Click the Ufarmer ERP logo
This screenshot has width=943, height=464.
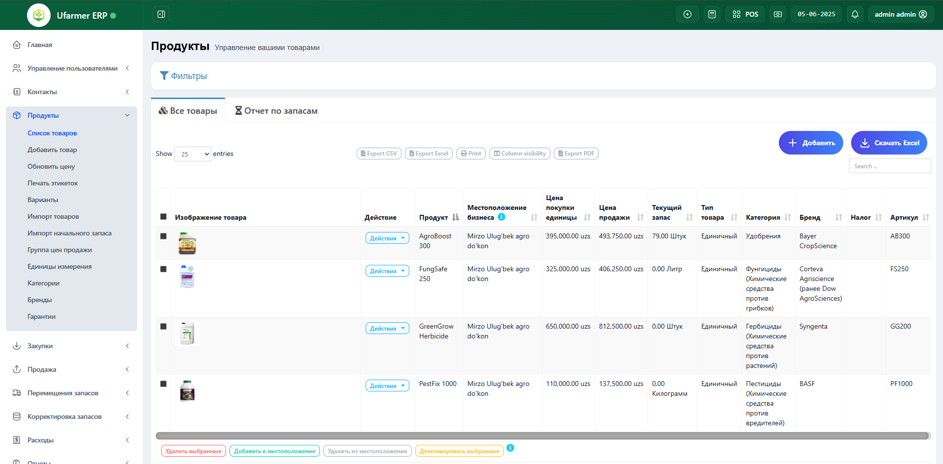pos(39,15)
